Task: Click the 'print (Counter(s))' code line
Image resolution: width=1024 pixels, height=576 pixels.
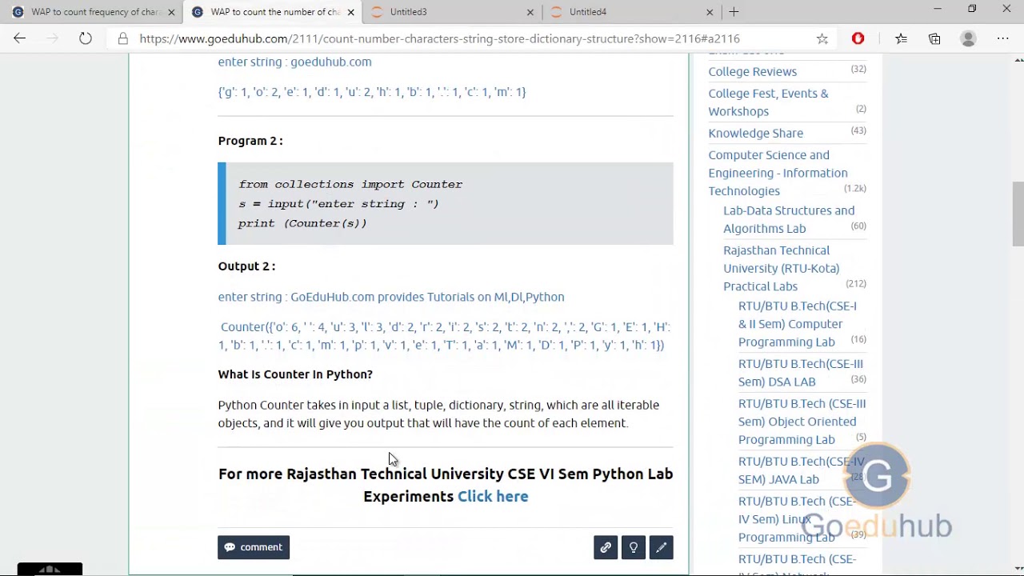Action: 302,223
